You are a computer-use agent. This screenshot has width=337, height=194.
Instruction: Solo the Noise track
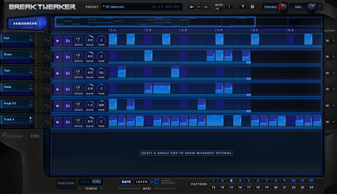tap(30, 86)
